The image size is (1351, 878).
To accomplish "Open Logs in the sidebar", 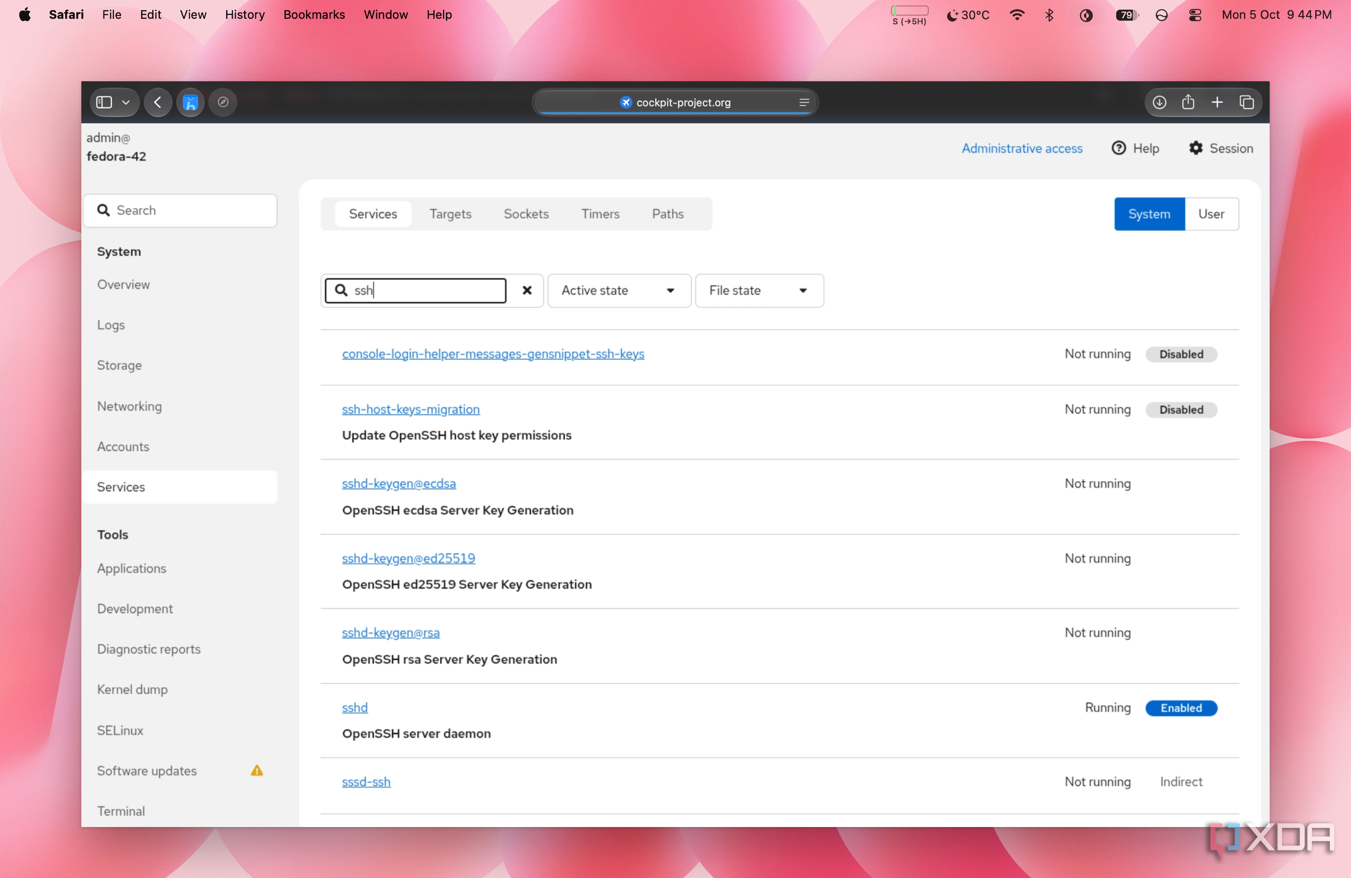I will tap(111, 325).
